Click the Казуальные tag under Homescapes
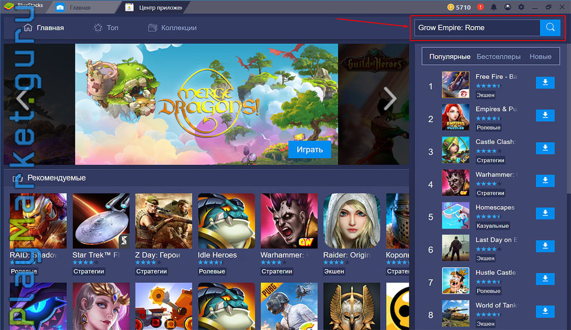The width and height of the screenshot is (571, 330). (493, 226)
